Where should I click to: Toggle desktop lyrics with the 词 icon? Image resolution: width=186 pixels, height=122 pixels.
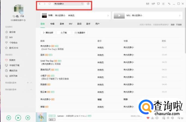[164, 118]
